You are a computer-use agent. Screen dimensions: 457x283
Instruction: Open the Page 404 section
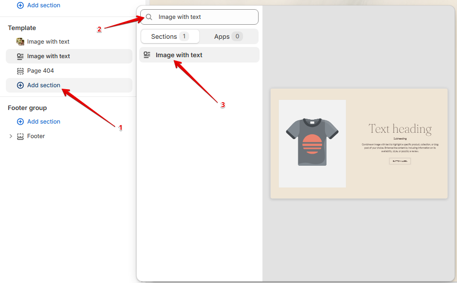pyautogui.click(x=69, y=71)
